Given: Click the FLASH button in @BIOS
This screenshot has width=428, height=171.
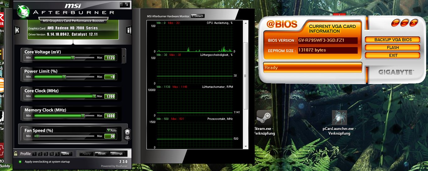Looking at the screenshot, I should pyautogui.click(x=393, y=48).
